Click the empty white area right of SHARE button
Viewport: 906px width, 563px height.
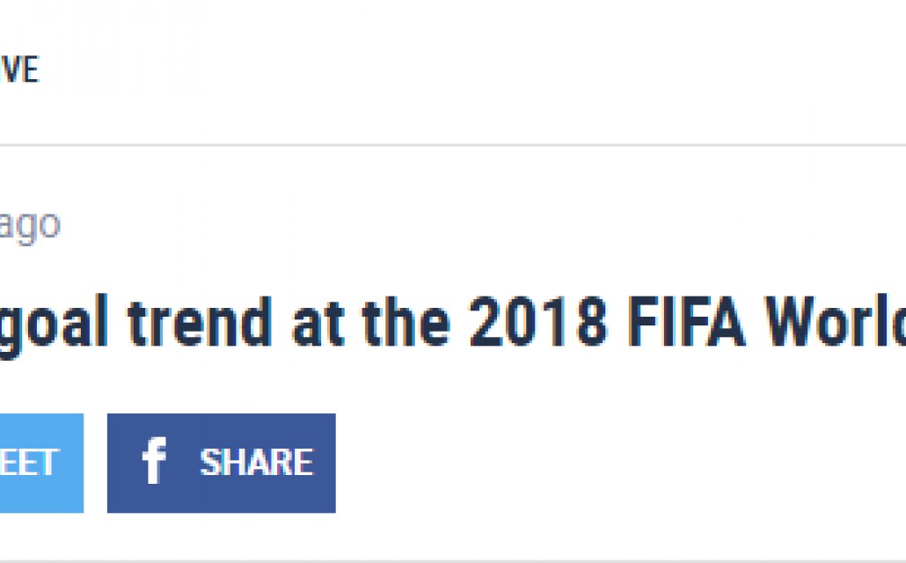pyautogui.click(x=620, y=463)
